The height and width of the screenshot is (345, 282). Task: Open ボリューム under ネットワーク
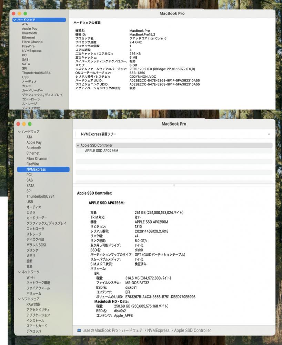(34, 294)
